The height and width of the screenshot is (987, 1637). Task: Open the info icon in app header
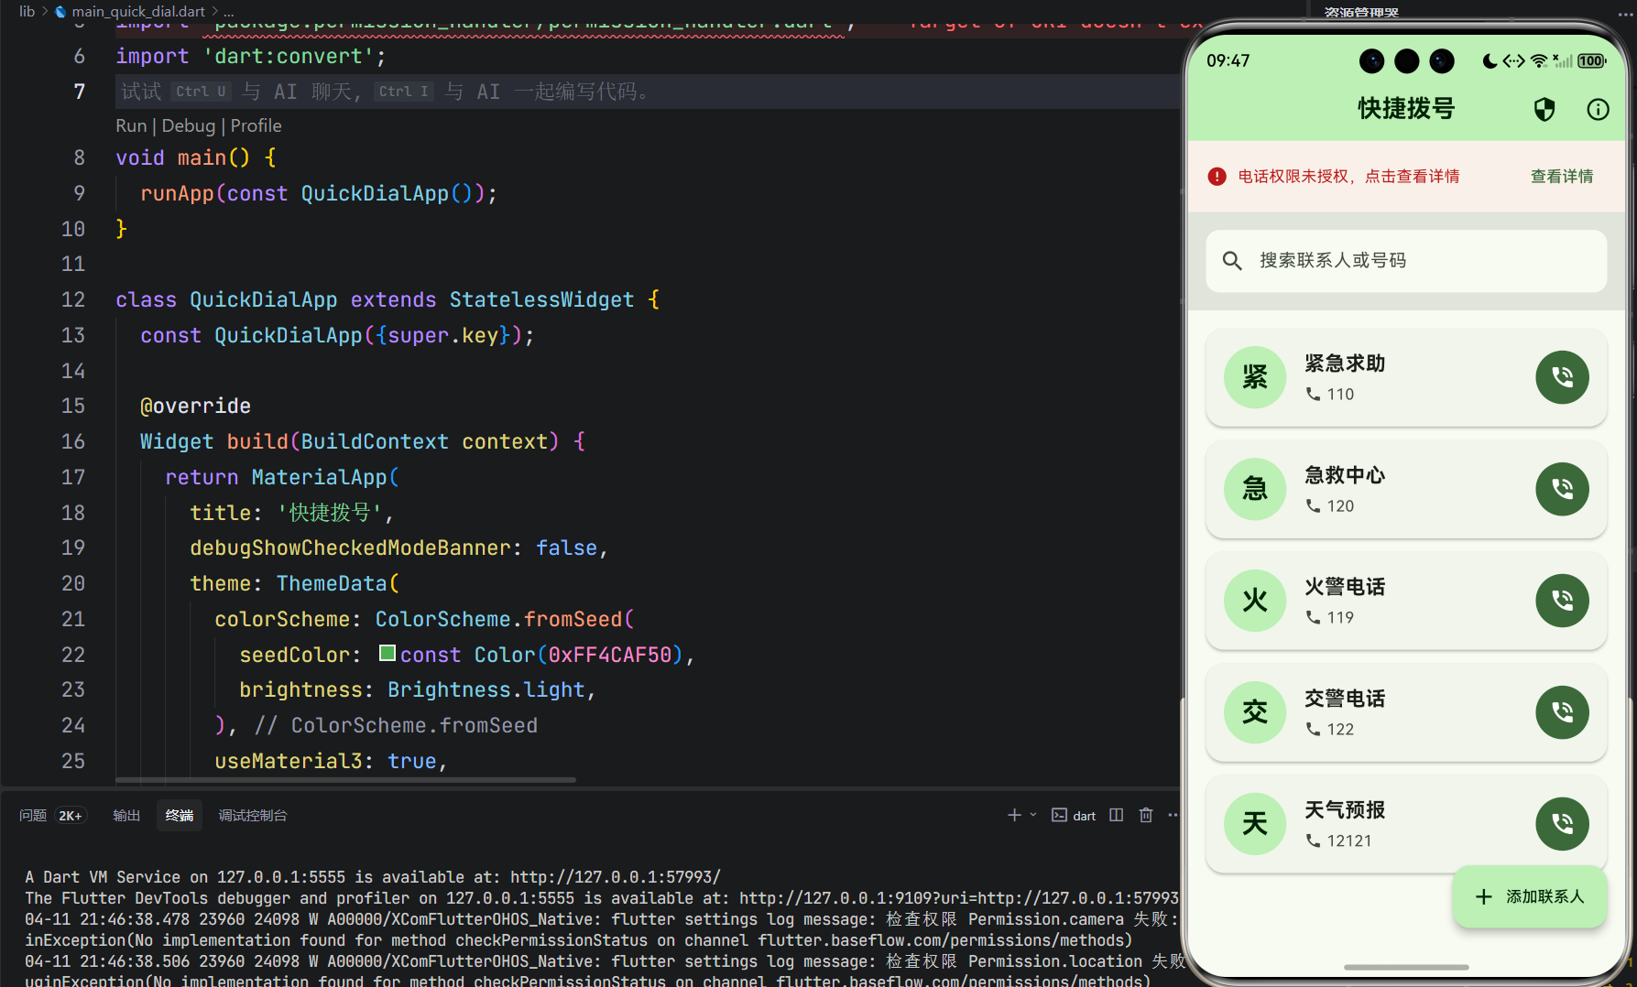click(1598, 110)
